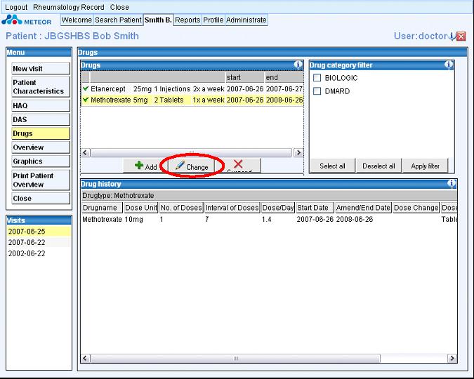The image size is (474, 379).
Task: Open info icon in Drug history header
Action: [x=451, y=183]
